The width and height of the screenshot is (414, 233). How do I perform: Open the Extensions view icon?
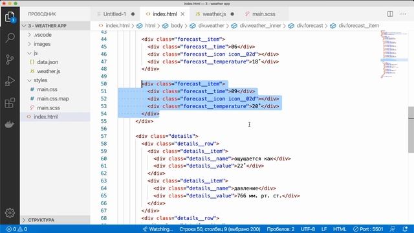pyautogui.click(x=10, y=103)
